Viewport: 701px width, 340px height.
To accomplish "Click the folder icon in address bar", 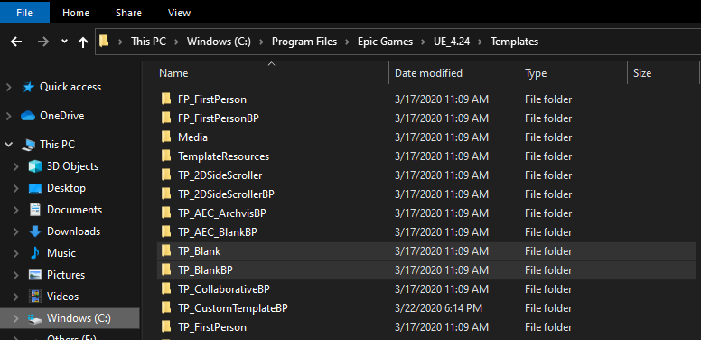I will (104, 42).
